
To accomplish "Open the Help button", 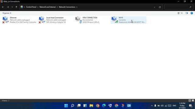I will point(192,13).
